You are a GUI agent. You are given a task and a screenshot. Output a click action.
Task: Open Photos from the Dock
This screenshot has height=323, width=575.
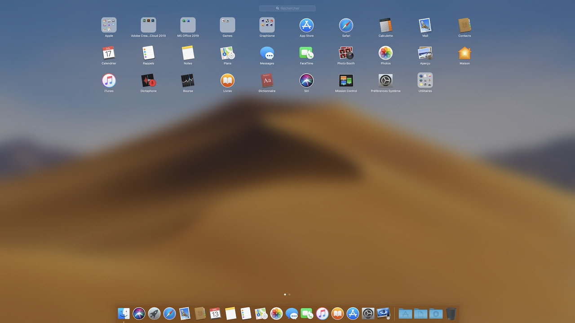(276, 313)
